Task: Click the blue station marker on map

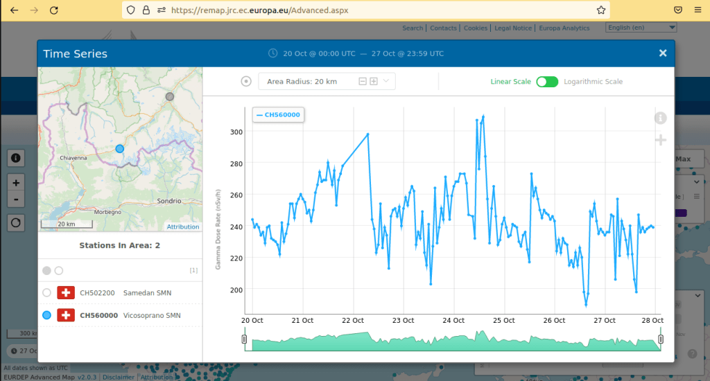Action: (120, 149)
